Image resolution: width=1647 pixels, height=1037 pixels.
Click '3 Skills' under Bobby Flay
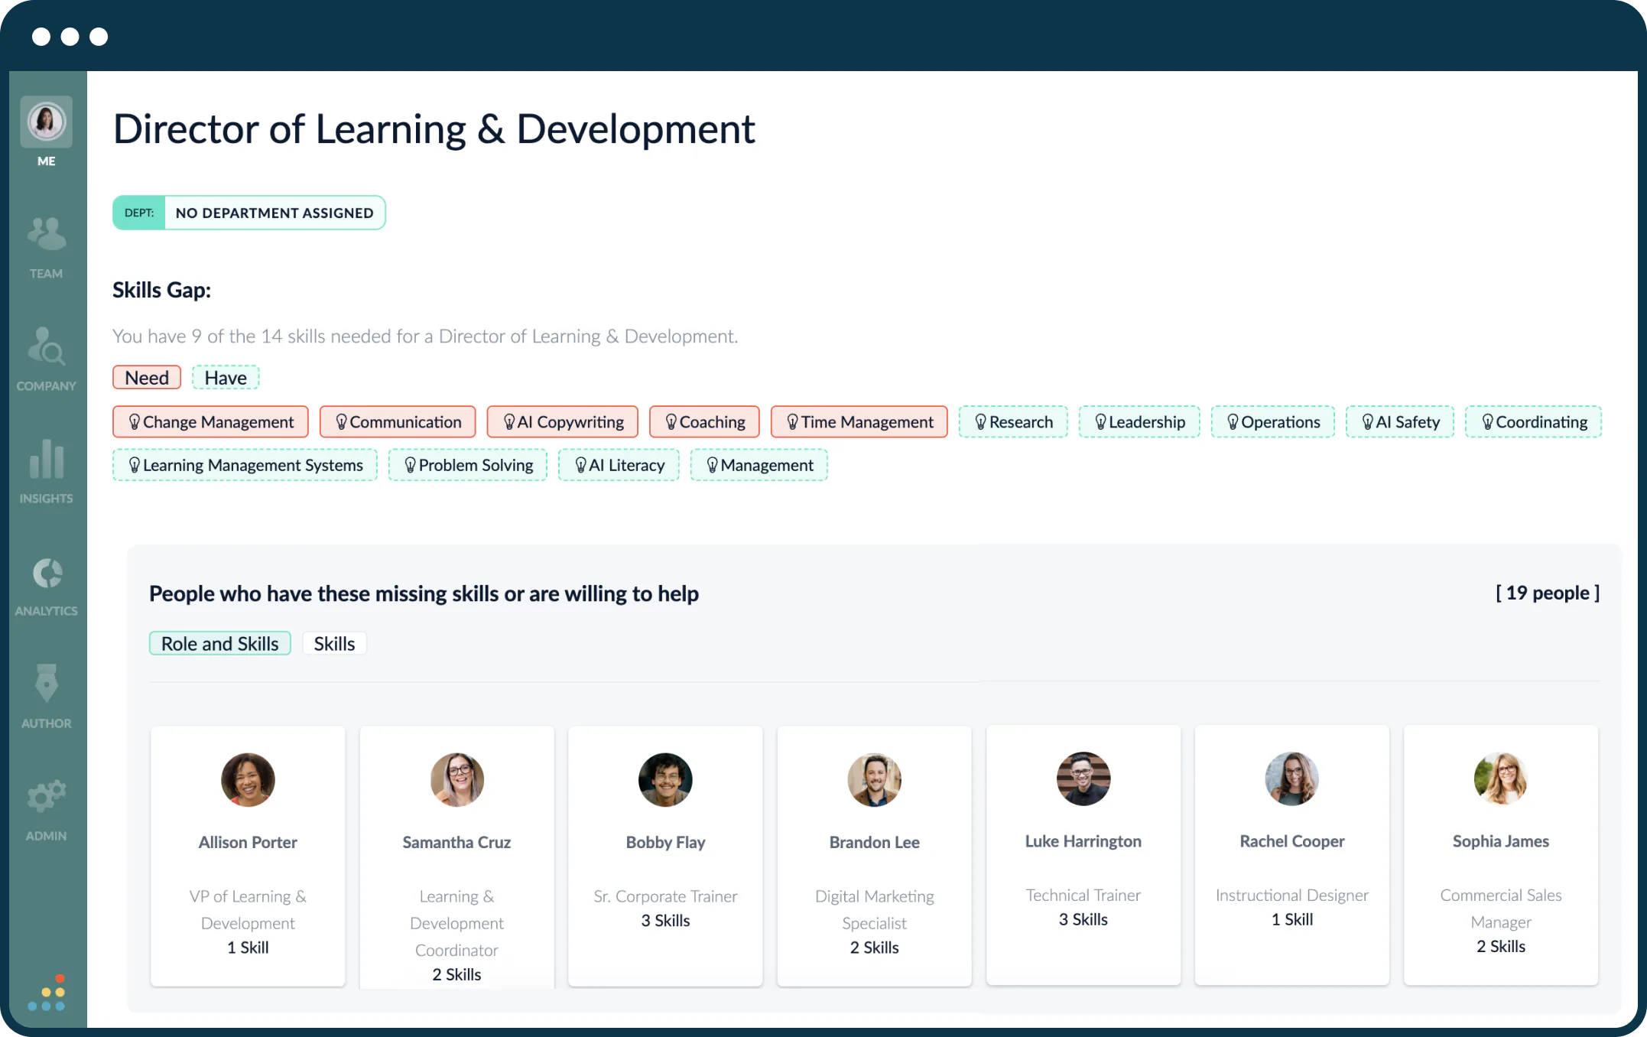(x=665, y=921)
